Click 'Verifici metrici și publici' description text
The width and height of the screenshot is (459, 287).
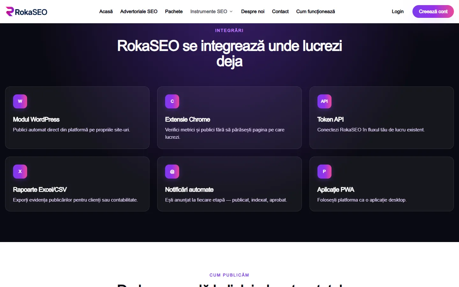pyautogui.click(x=225, y=133)
